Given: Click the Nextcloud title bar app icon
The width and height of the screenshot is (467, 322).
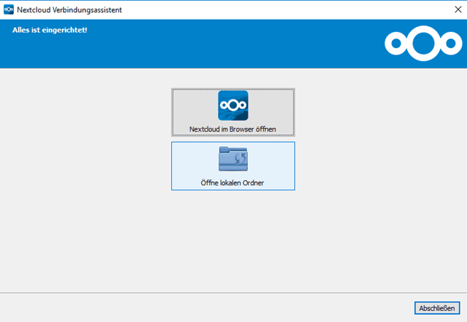Looking at the screenshot, I should [x=9, y=9].
